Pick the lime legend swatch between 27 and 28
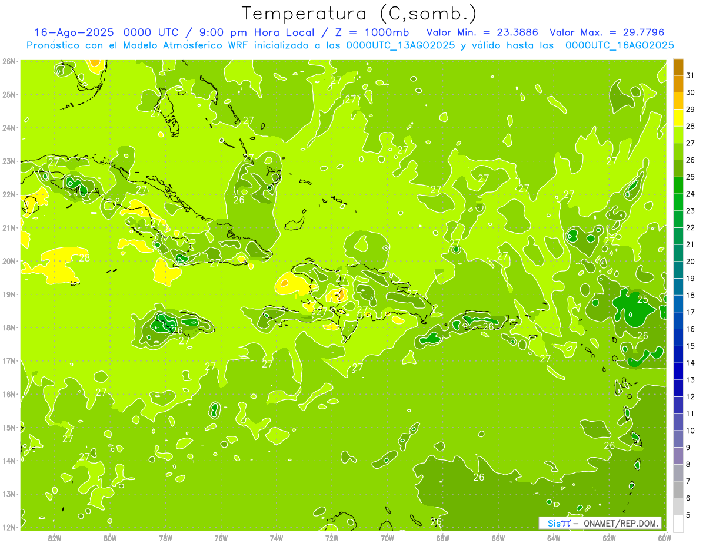The width and height of the screenshot is (706, 546). (x=678, y=135)
